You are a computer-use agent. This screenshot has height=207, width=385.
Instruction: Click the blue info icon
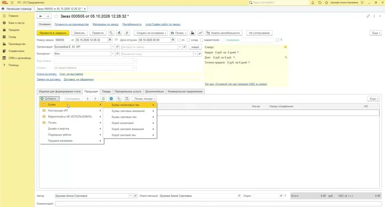click(111, 99)
